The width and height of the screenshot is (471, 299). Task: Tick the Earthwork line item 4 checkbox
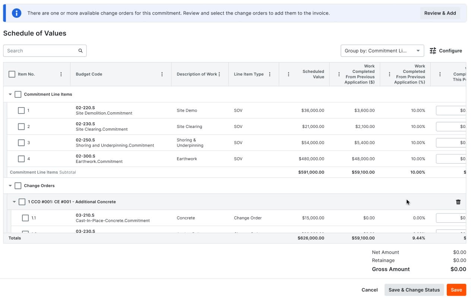[x=21, y=159]
